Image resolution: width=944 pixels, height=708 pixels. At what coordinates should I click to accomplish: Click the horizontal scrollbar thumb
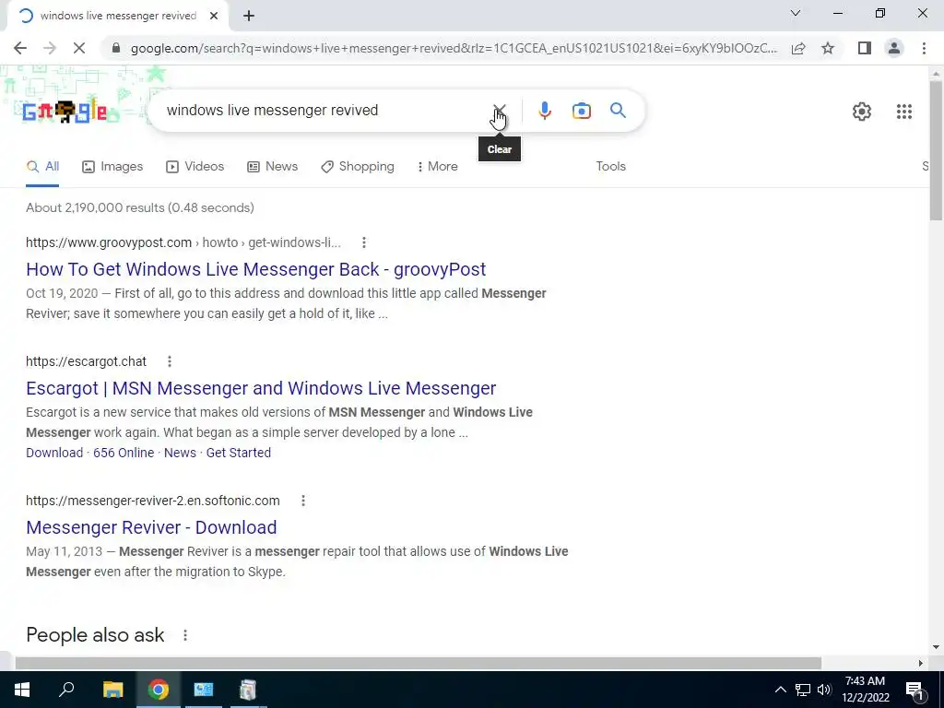[418, 664]
